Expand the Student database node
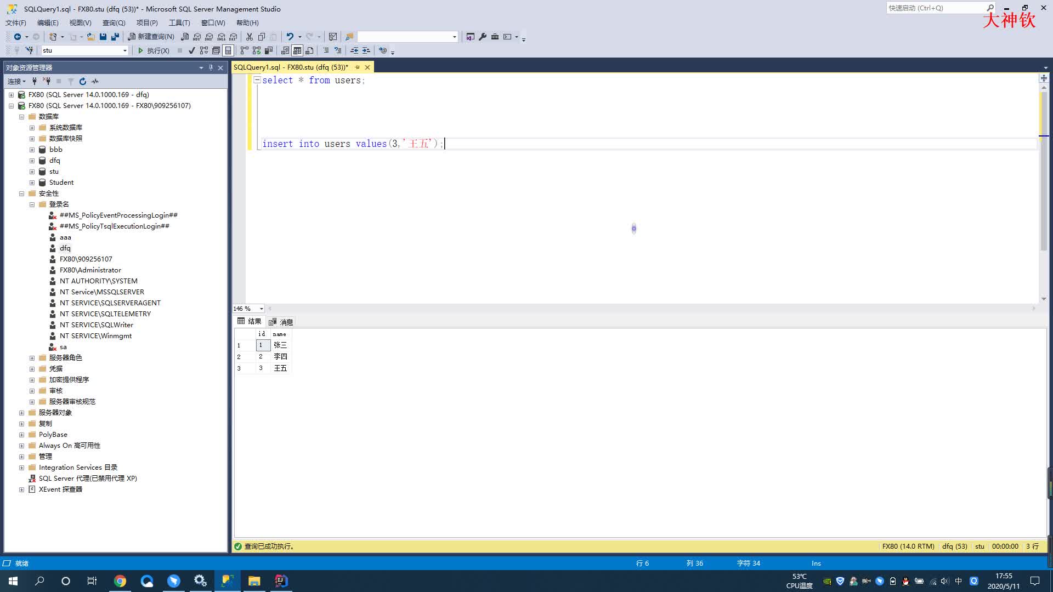 point(32,183)
